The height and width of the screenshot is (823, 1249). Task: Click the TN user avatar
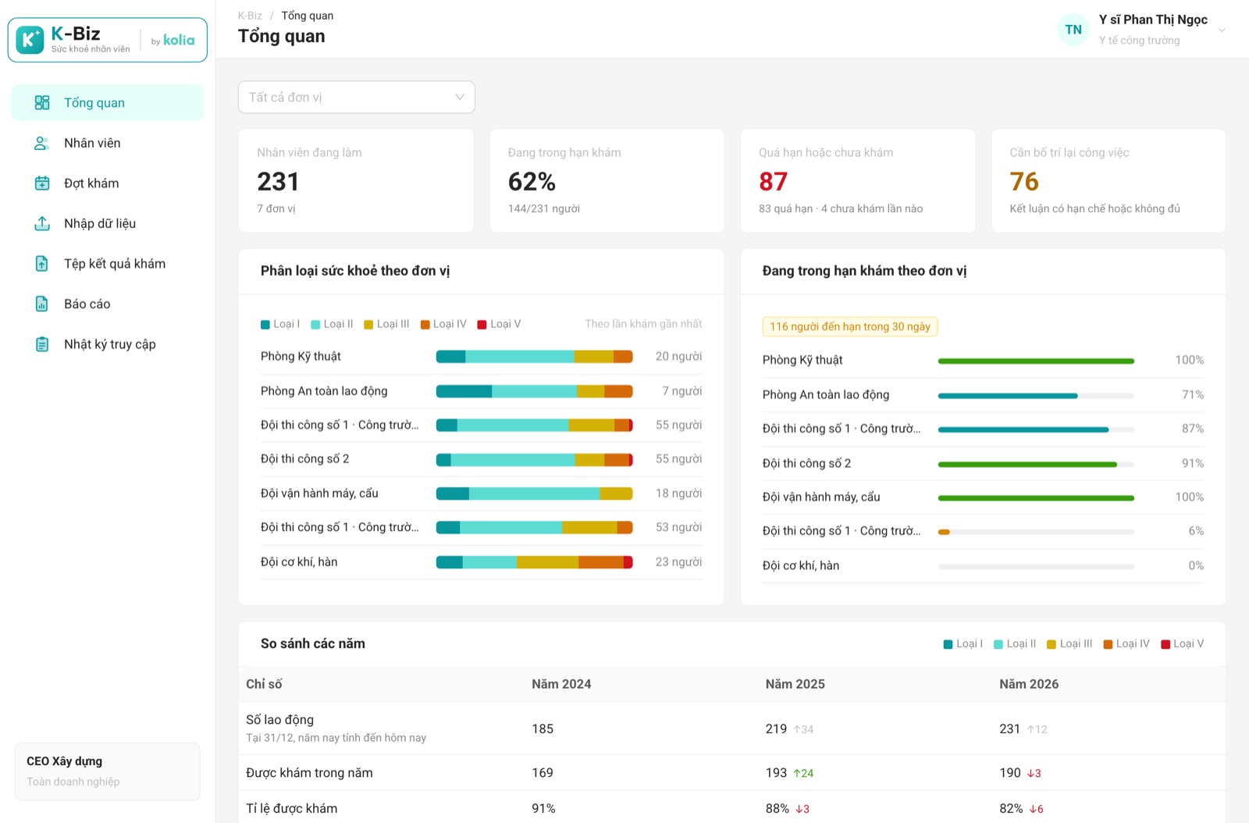point(1073,30)
